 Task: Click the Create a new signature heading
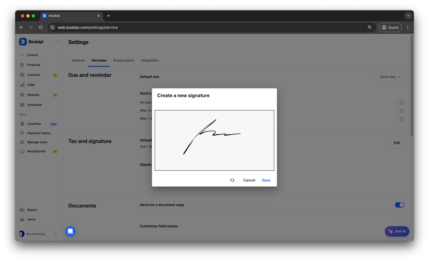coord(183,95)
